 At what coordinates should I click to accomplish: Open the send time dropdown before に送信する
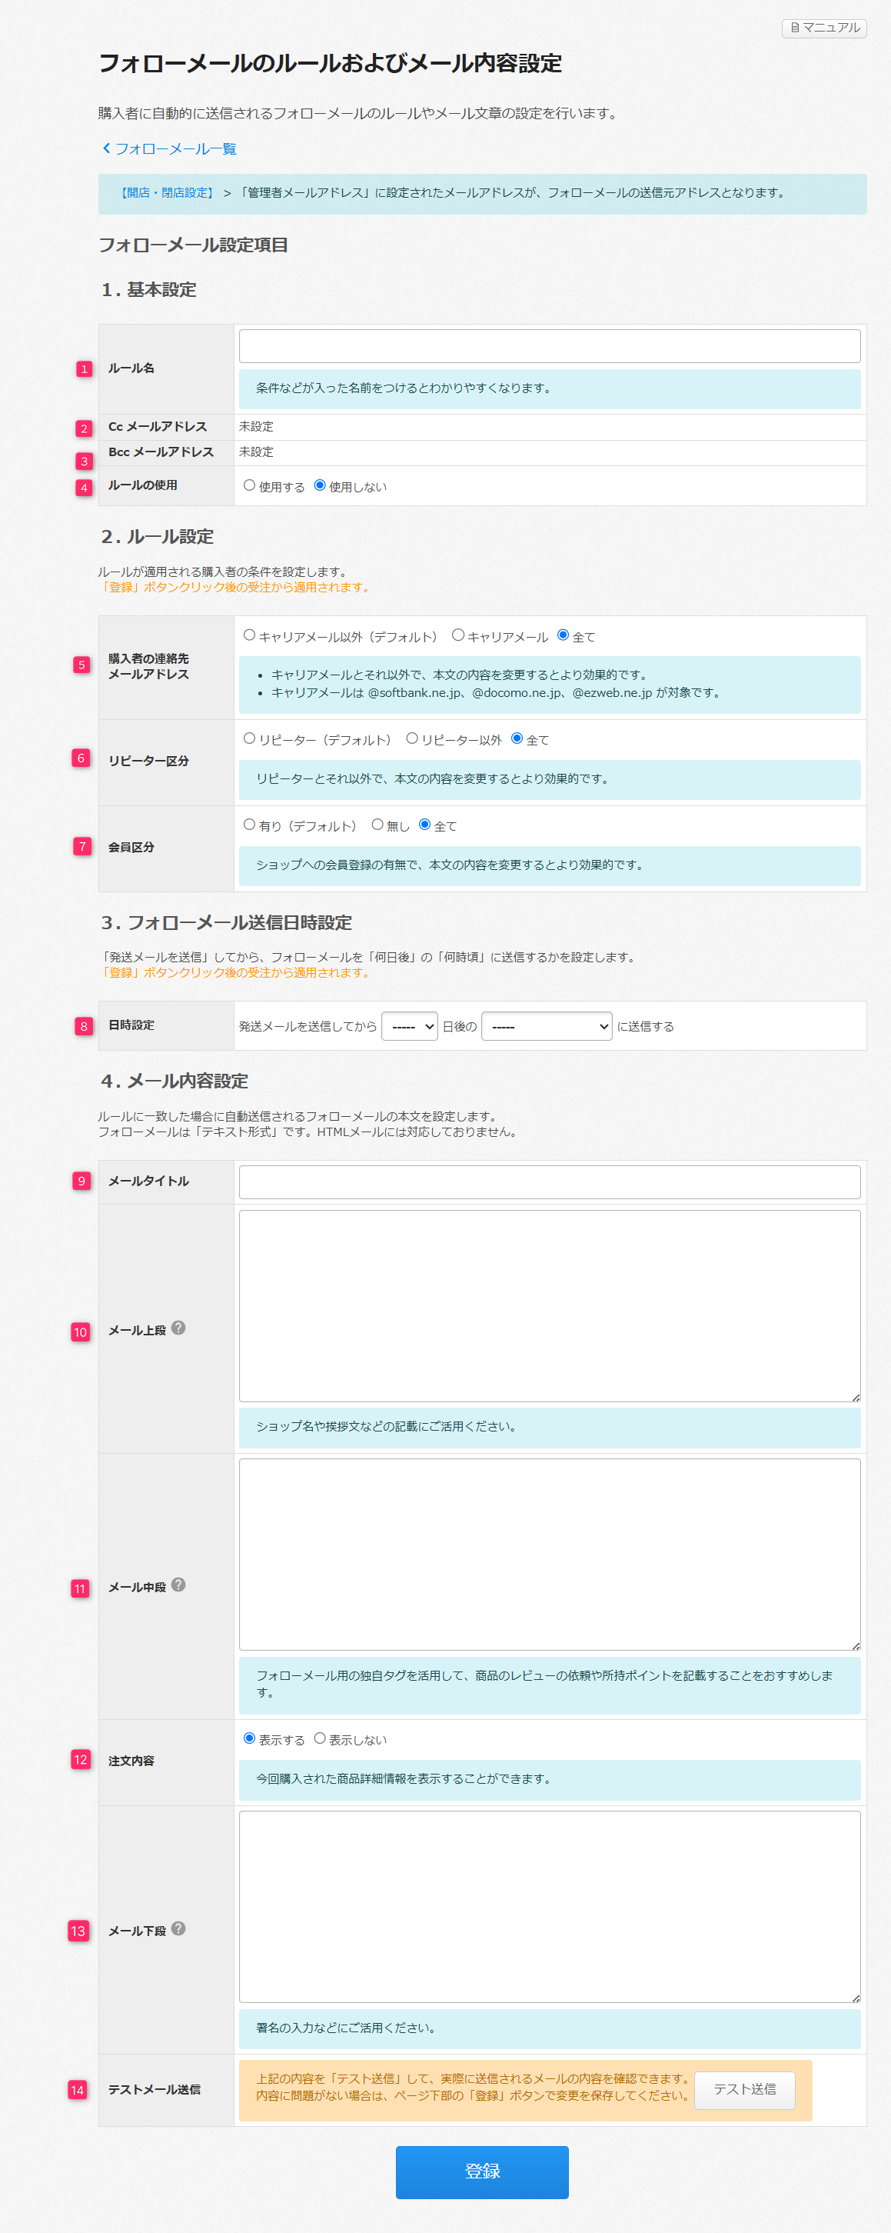click(x=546, y=1026)
